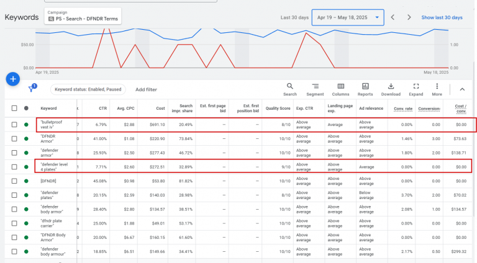The width and height of the screenshot is (477, 263).
Task: Open the Search tool in table toolbar
Action: (x=290, y=89)
